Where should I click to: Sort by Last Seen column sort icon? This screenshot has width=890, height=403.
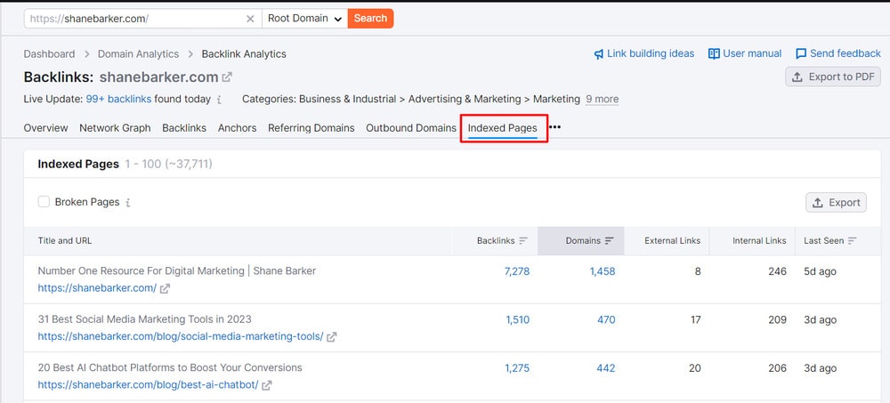[852, 241]
